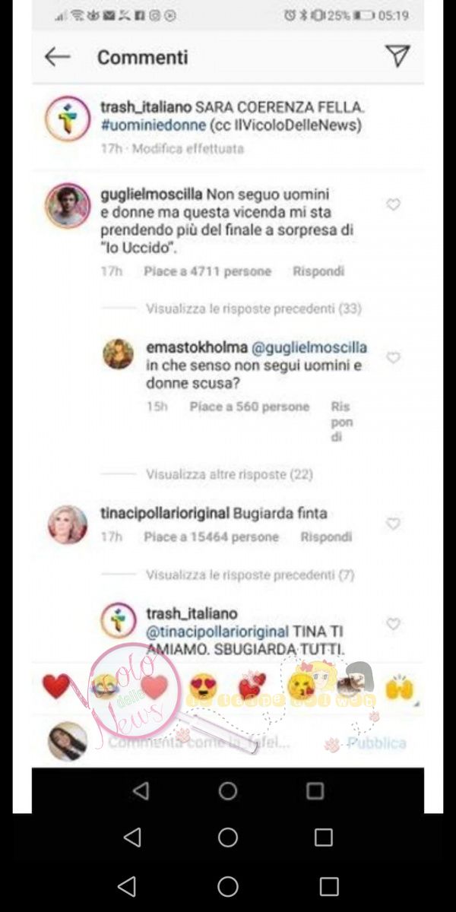Screen dimensions: 456x912
Task: Like the trash_italiano reply to Tina
Action: [393, 624]
